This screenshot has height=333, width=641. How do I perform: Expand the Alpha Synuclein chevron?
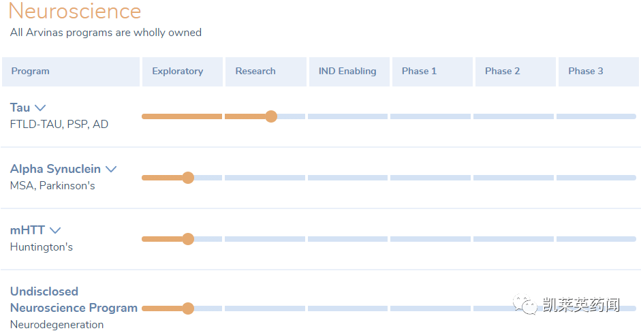[111, 169]
